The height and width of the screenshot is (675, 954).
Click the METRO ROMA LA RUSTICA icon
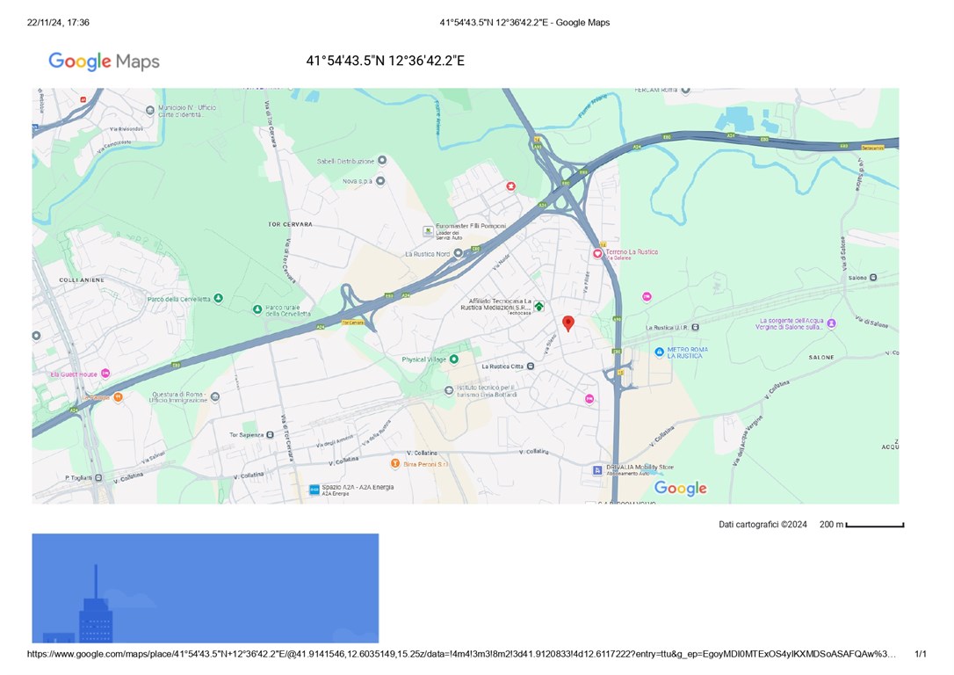(659, 352)
